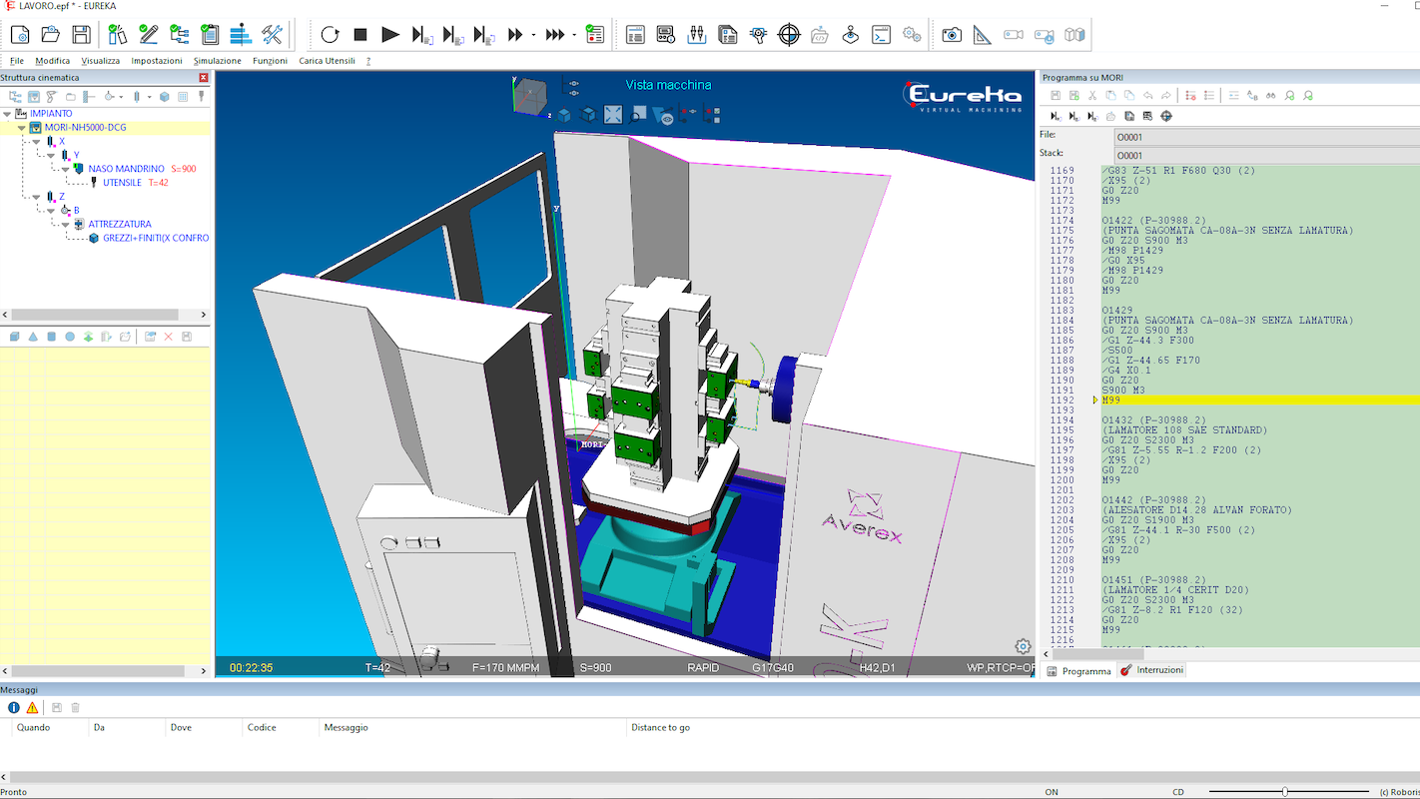The width and height of the screenshot is (1420, 799).
Task: Select the NASO MANDRINO tree item
Action: 126,169
